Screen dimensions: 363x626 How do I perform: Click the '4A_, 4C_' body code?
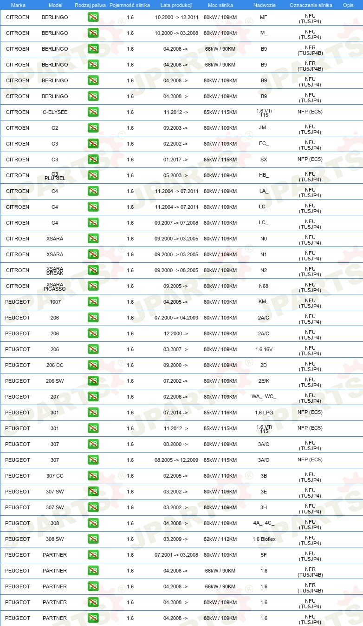[264, 523]
